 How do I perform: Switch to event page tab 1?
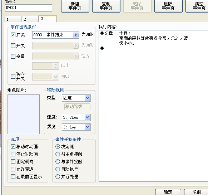13,19
